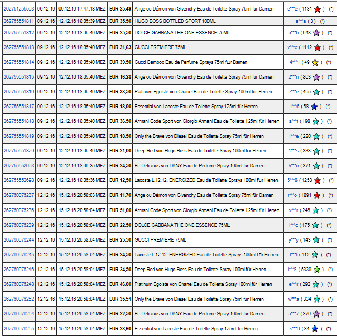The image size is (337, 336).
Task: Select end time 09.12.16 17:47:18 MEZ
Action: [x=82, y=9]
